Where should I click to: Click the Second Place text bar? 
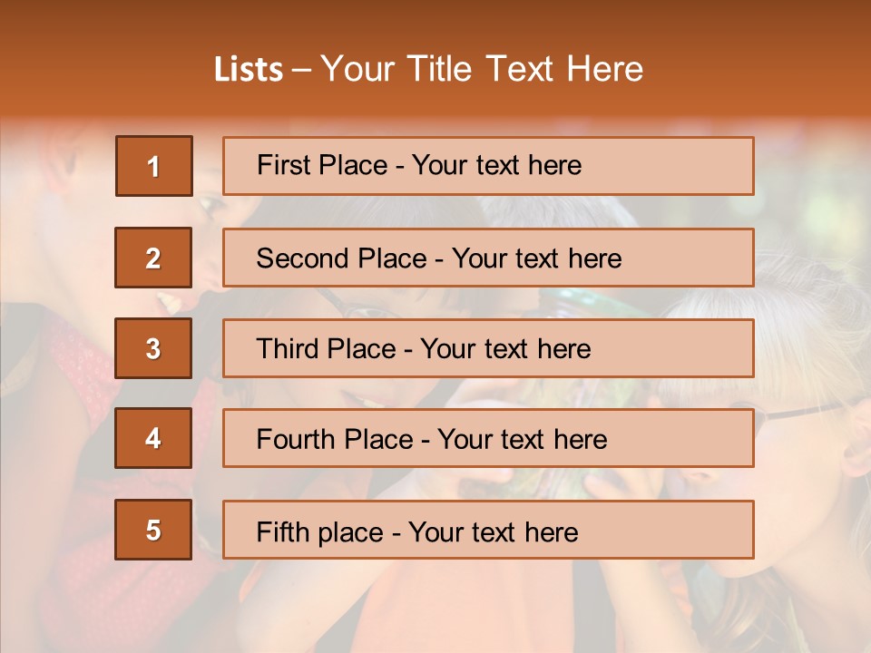click(488, 258)
